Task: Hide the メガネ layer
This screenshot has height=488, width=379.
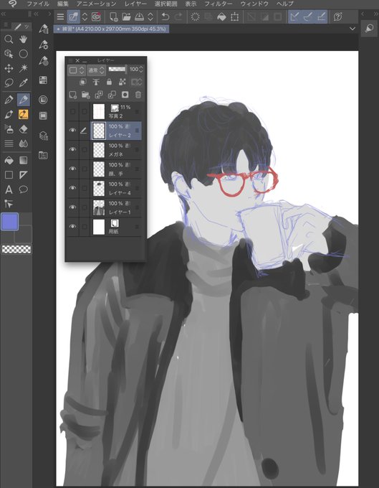Action: pyautogui.click(x=72, y=149)
